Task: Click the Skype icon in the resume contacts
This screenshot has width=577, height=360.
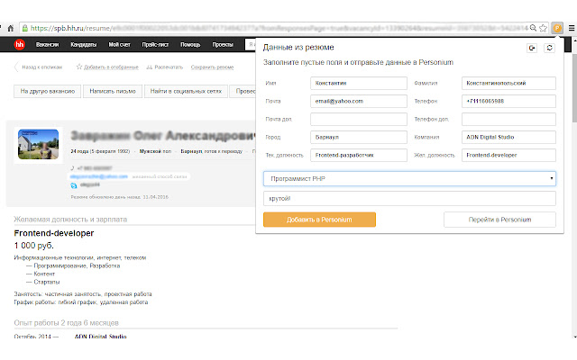Action: 74,185
